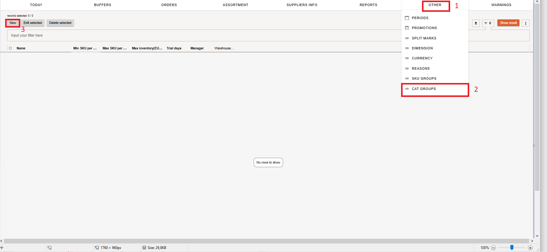Click the download export icon
Viewport: 547px width, 252px height.
[x=476, y=23]
